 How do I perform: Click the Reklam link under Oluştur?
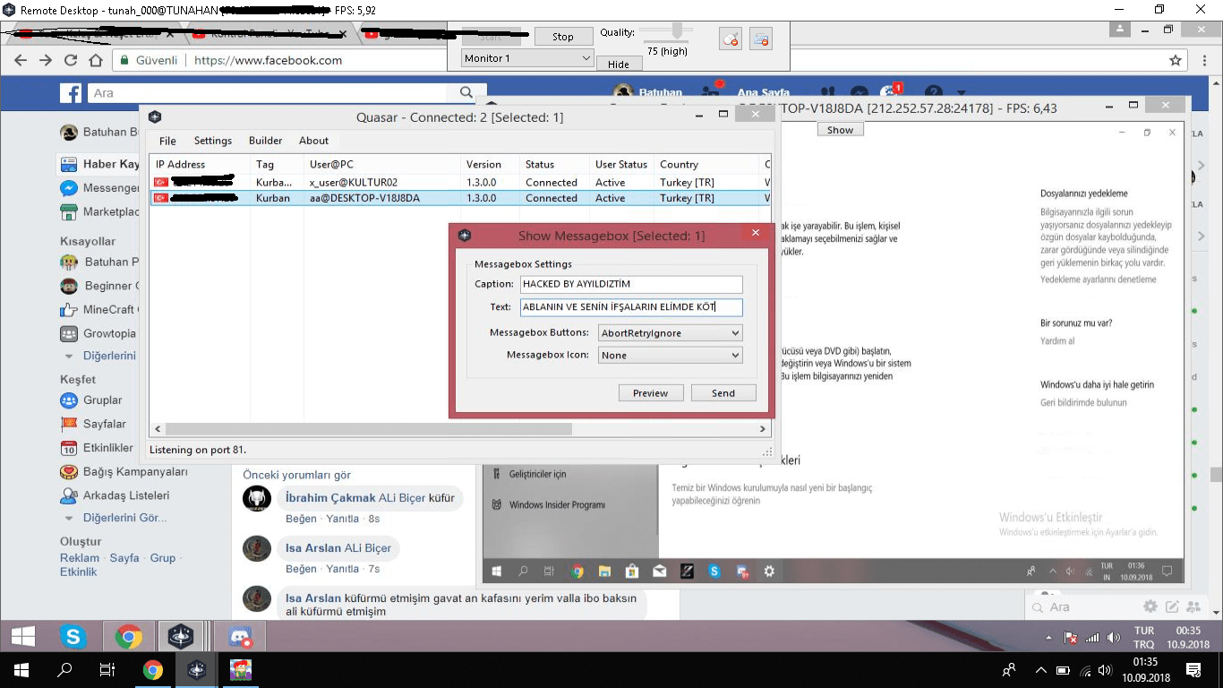(x=80, y=557)
